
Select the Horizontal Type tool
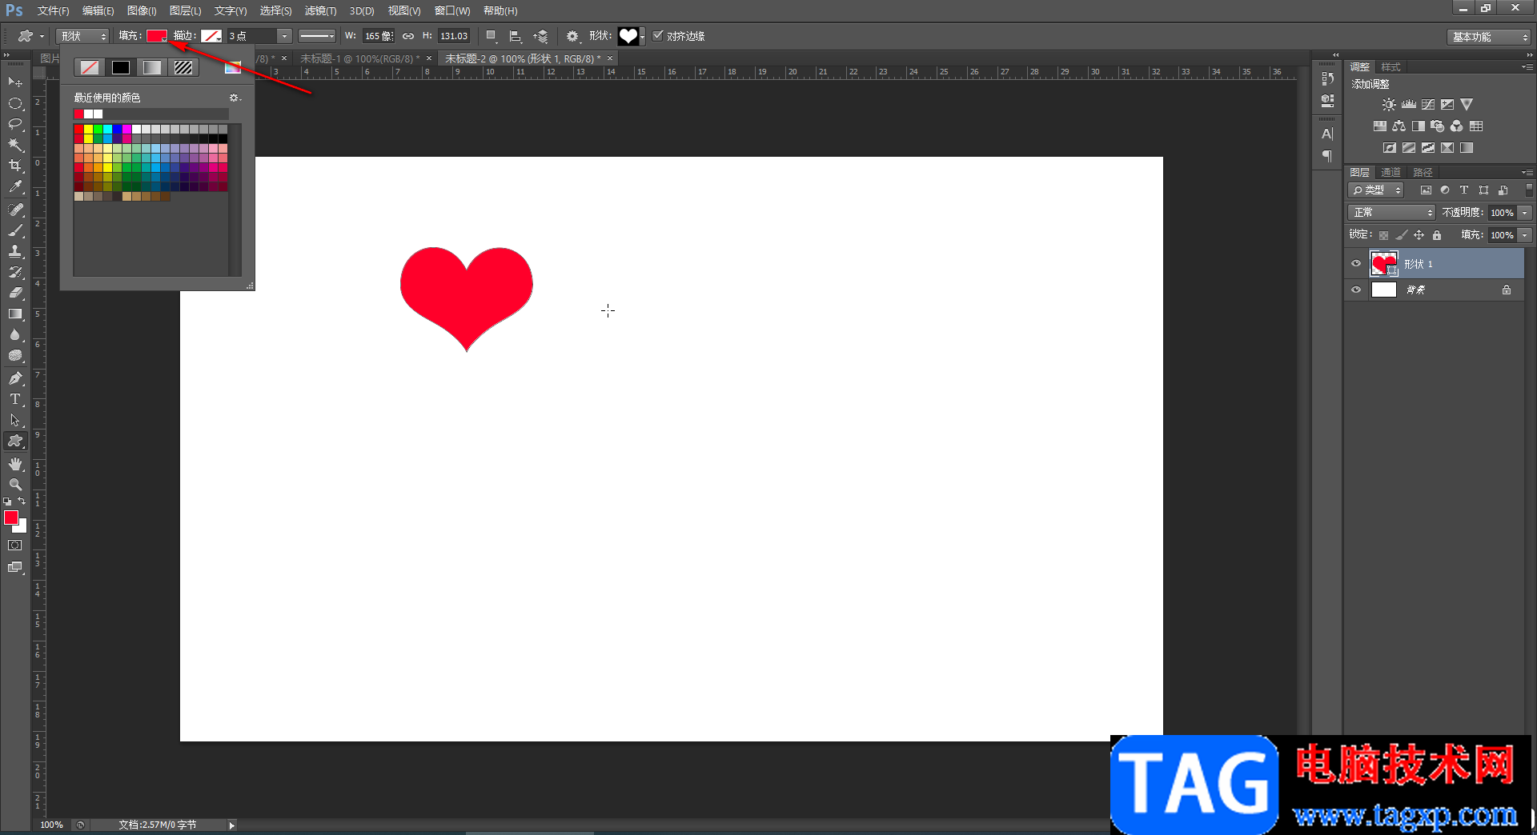(x=15, y=399)
